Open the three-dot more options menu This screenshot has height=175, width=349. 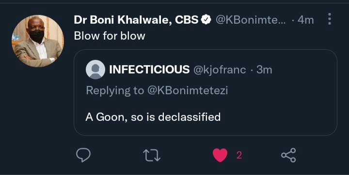330,19
